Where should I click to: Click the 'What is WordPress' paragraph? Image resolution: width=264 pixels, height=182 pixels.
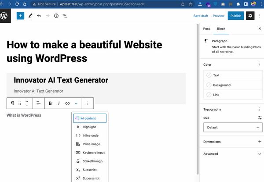[24, 115]
